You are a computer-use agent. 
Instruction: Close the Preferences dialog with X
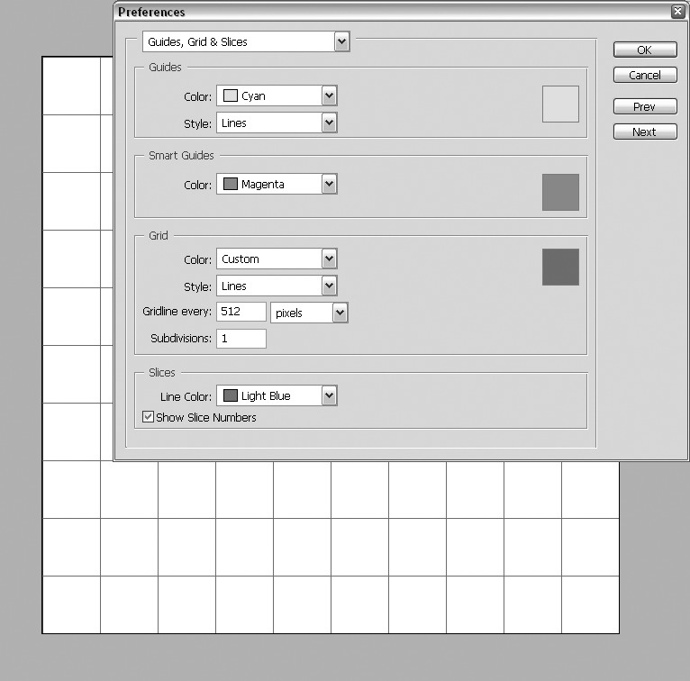[678, 12]
